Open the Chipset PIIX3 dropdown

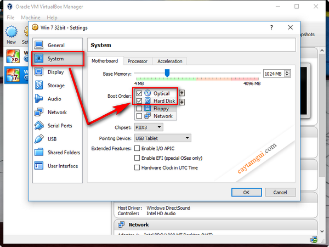point(149,127)
